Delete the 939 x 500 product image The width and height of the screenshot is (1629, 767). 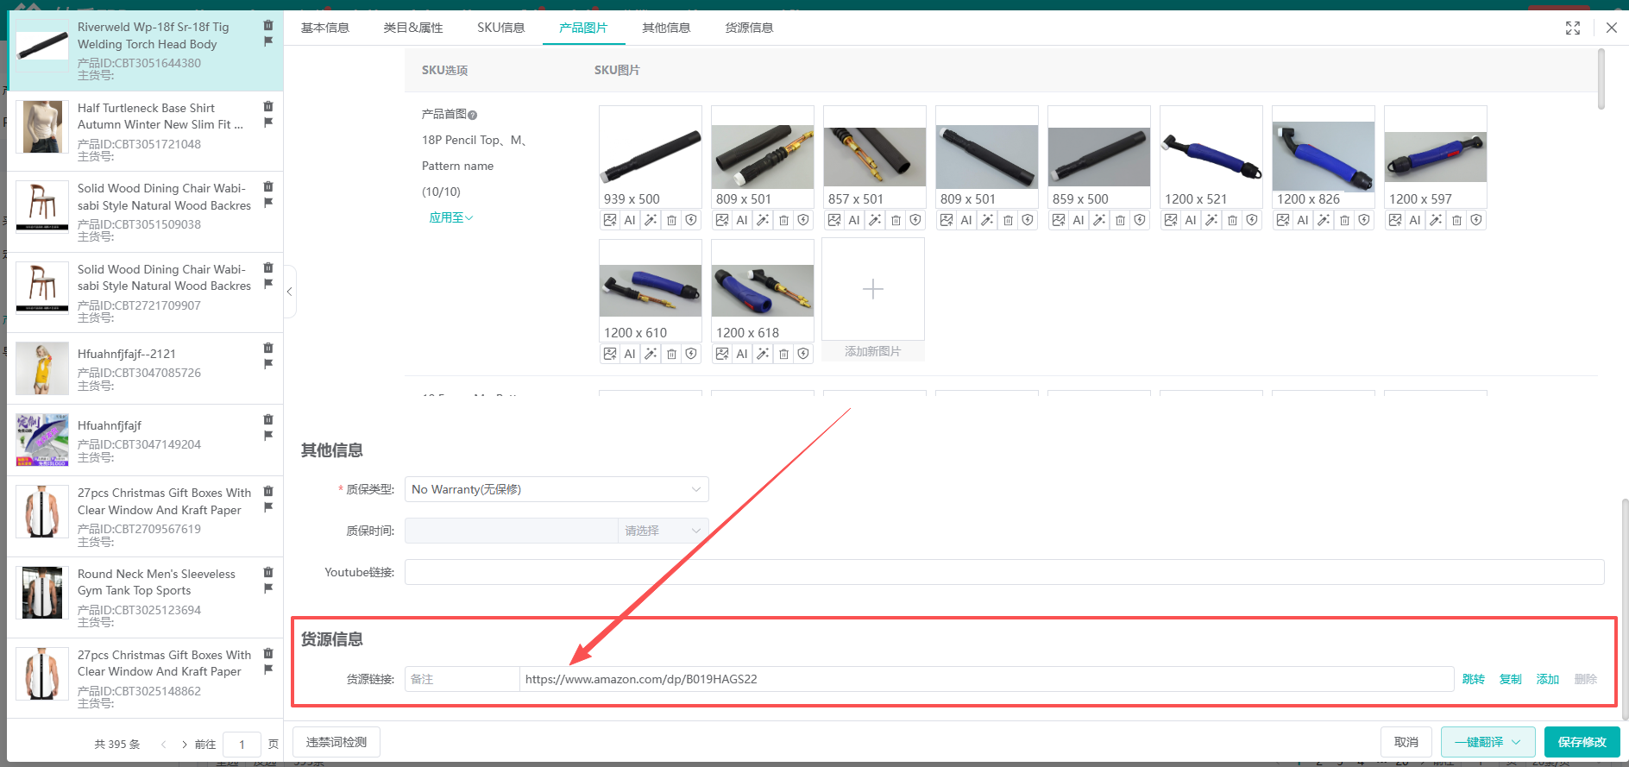pyautogui.click(x=671, y=220)
